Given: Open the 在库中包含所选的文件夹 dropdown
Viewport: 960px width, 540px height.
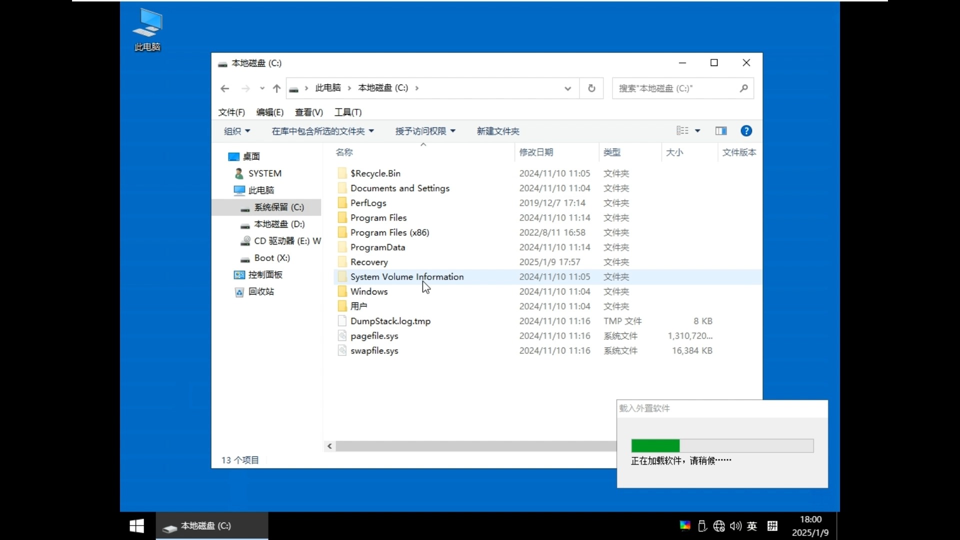Looking at the screenshot, I should tap(322, 131).
